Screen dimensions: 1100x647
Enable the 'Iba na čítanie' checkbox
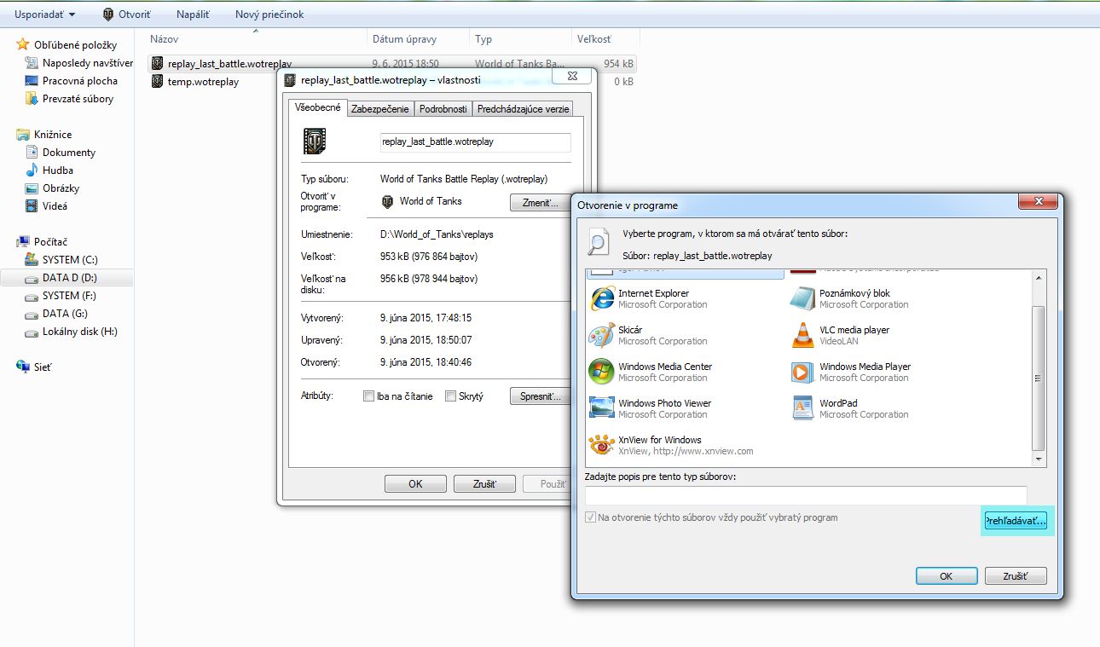click(368, 396)
